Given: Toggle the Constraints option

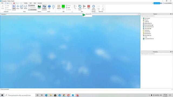Looking at the screenshot, I should [x=32, y=8].
